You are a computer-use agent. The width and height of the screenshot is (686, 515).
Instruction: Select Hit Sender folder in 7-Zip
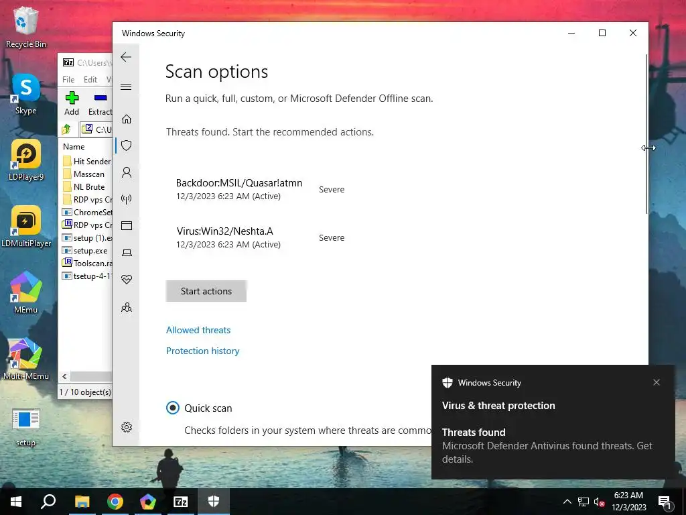(87, 161)
